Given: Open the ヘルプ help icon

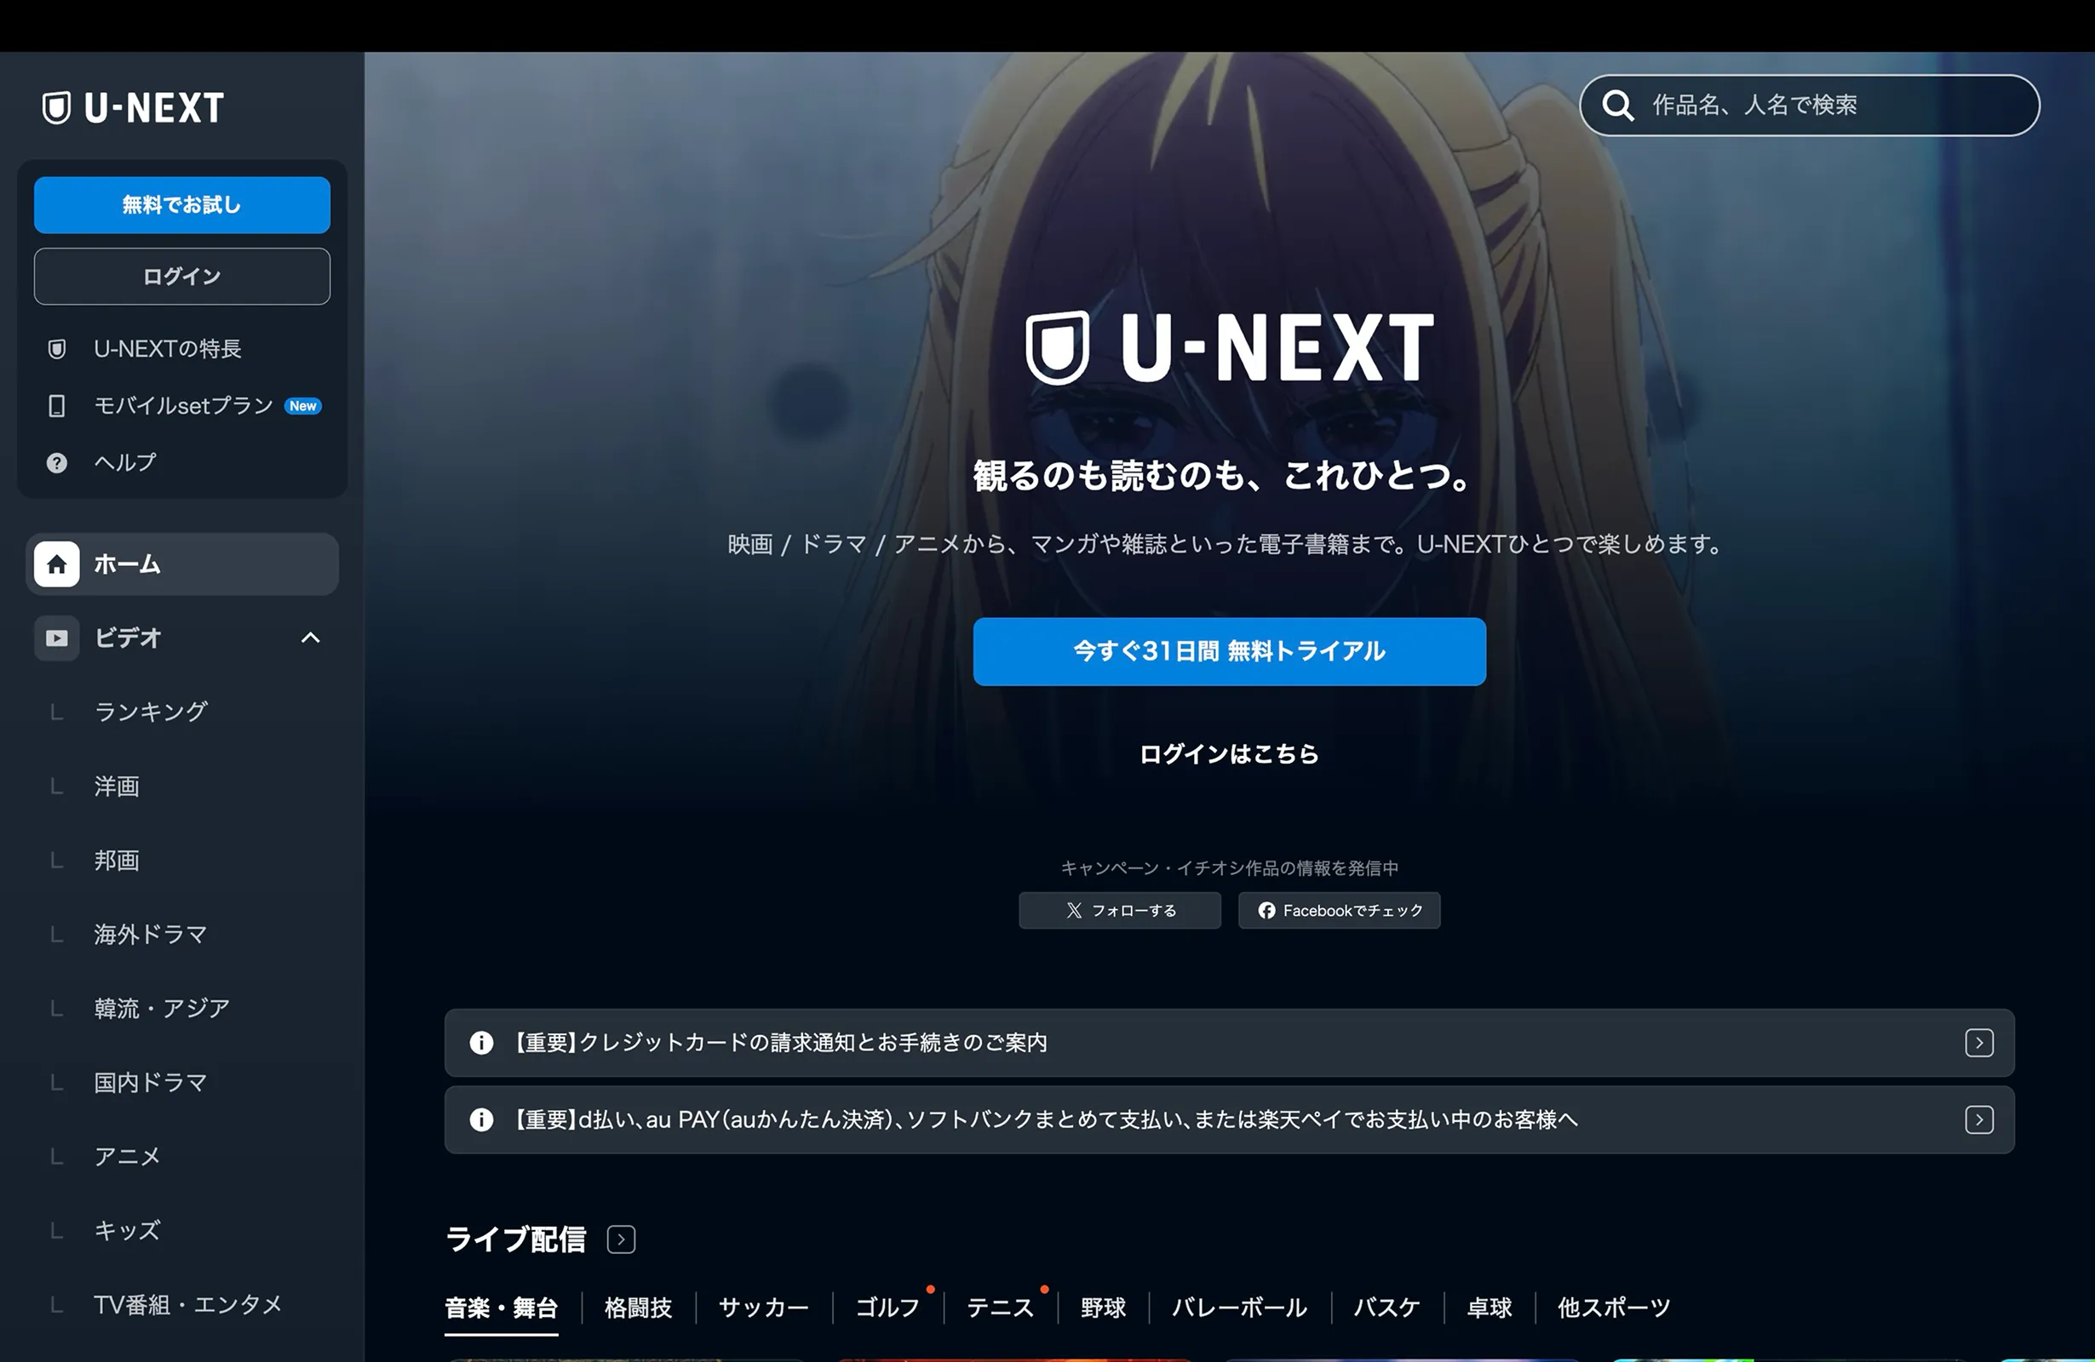Looking at the screenshot, I should [x=55, y=461].
